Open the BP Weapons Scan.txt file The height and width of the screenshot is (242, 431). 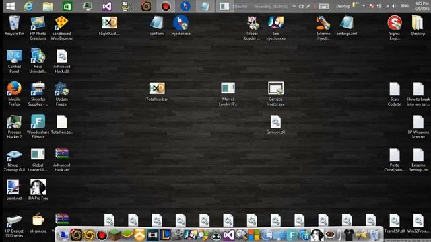418,127
